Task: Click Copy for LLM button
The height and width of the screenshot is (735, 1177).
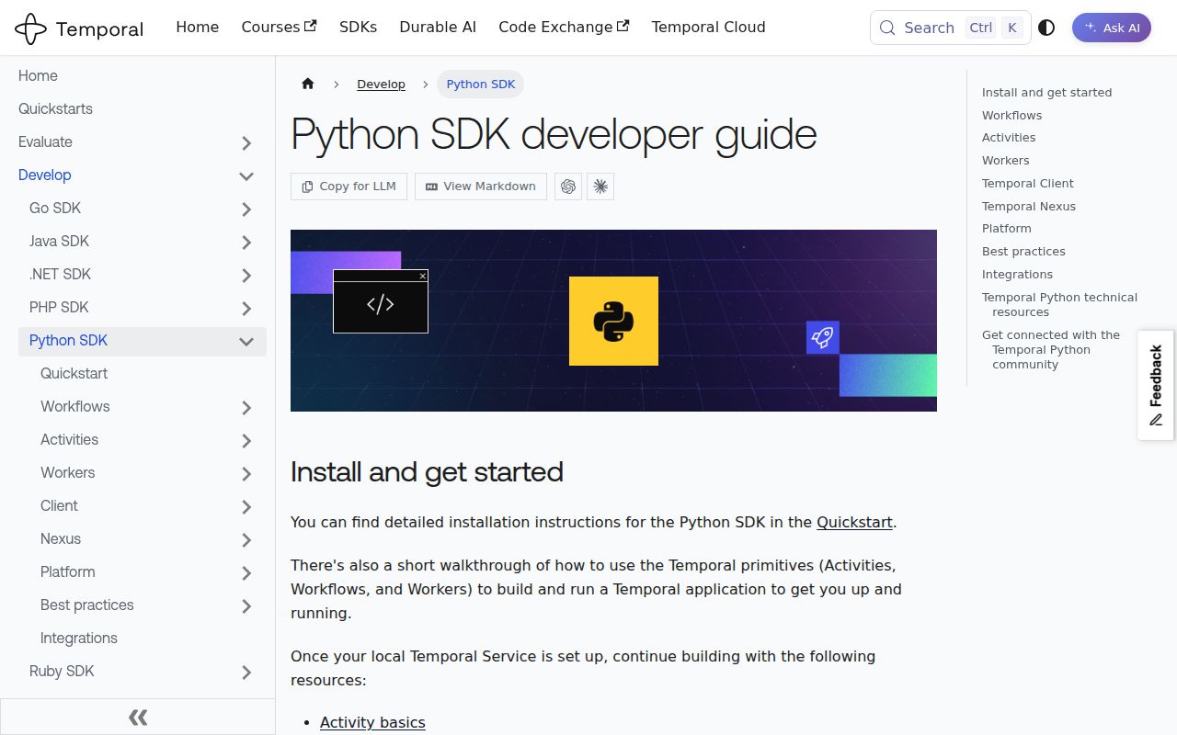Action: [x=349, y=187]
